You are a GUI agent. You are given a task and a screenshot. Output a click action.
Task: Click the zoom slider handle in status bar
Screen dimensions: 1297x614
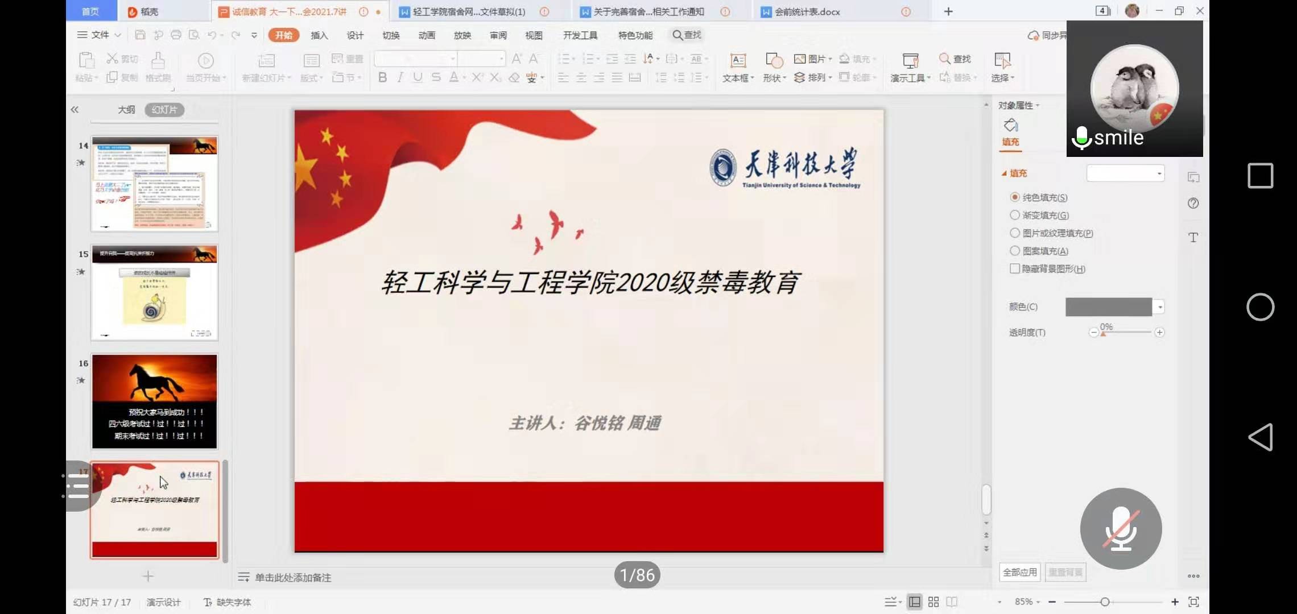click(x=1105, y=601)
